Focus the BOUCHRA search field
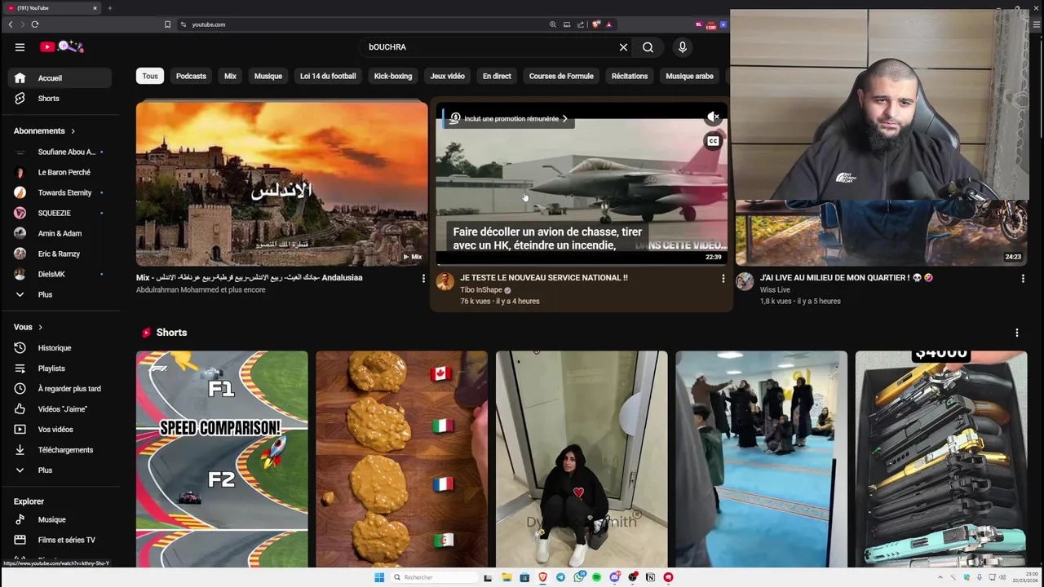Image resolution: width=1044 pixels, height=587 pixels. coord(488,47)
